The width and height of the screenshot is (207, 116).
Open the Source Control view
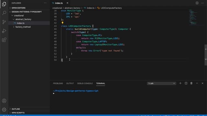click(4, 22)
